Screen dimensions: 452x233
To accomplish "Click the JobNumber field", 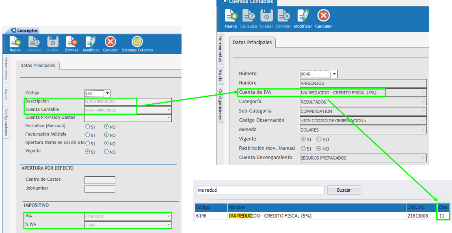I will coord(100,189).
